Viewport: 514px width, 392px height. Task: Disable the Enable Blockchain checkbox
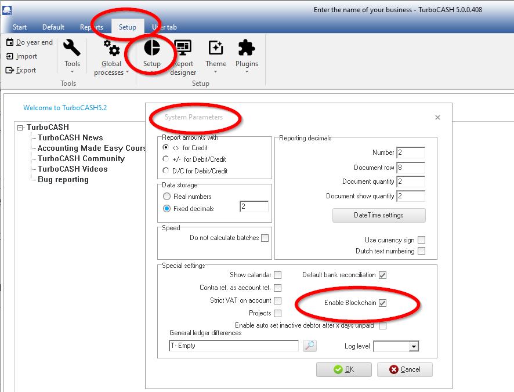pyautogui.click(x=382, y=303)
